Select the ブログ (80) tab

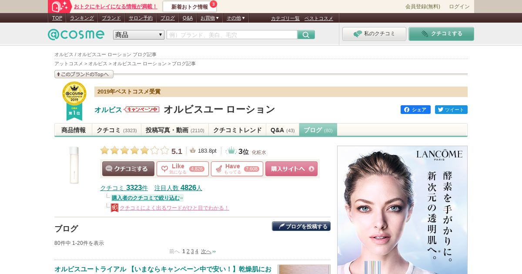[318, 130]
